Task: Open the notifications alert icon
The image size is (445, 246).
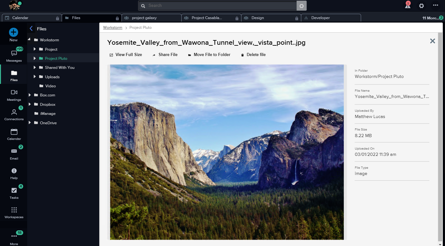Action: (x=407, y=6)
